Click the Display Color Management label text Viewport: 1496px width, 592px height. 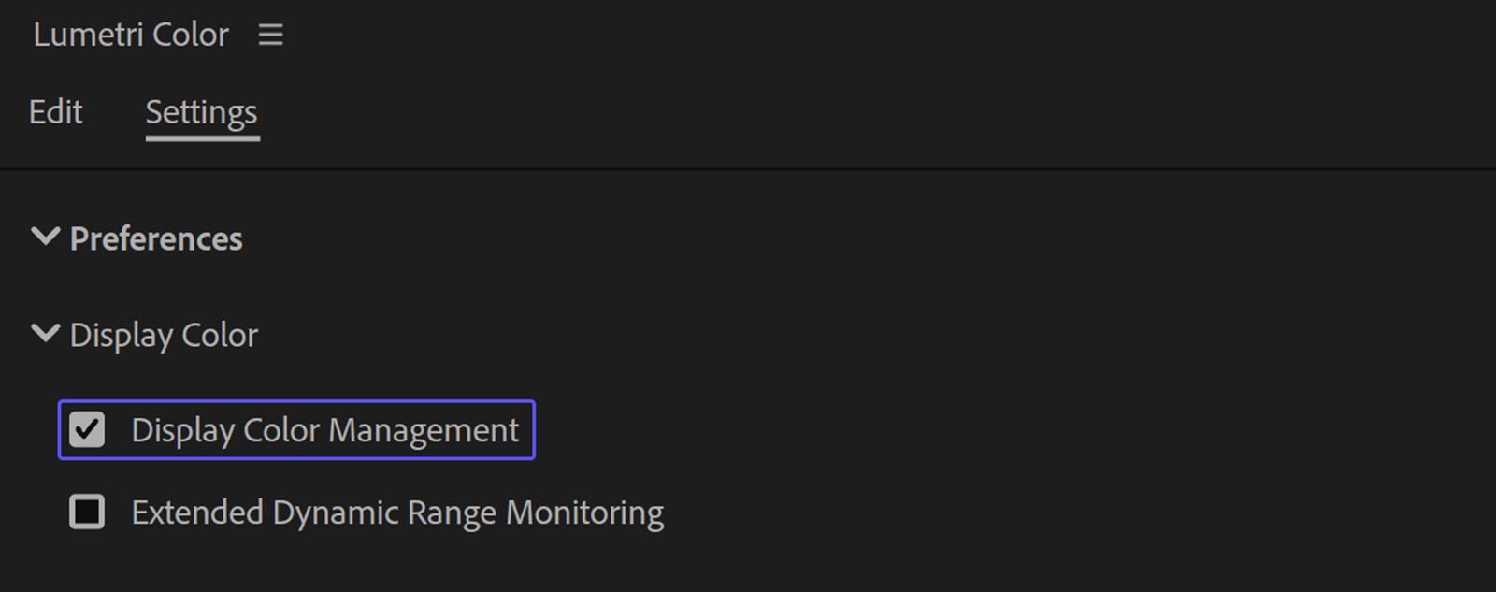click(324, 430)
